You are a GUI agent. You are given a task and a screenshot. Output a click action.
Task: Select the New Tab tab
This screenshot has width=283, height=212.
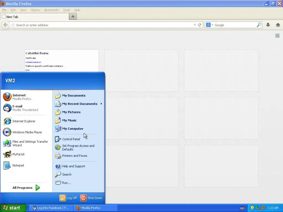(35, 17)
